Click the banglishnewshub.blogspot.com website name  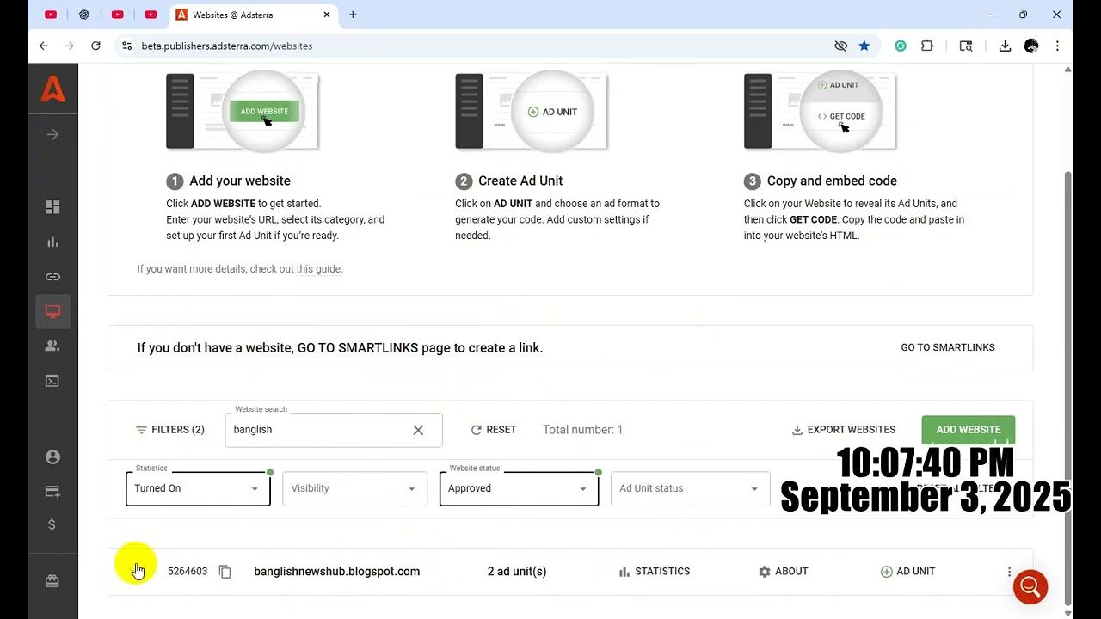click(x=337, y=572)
